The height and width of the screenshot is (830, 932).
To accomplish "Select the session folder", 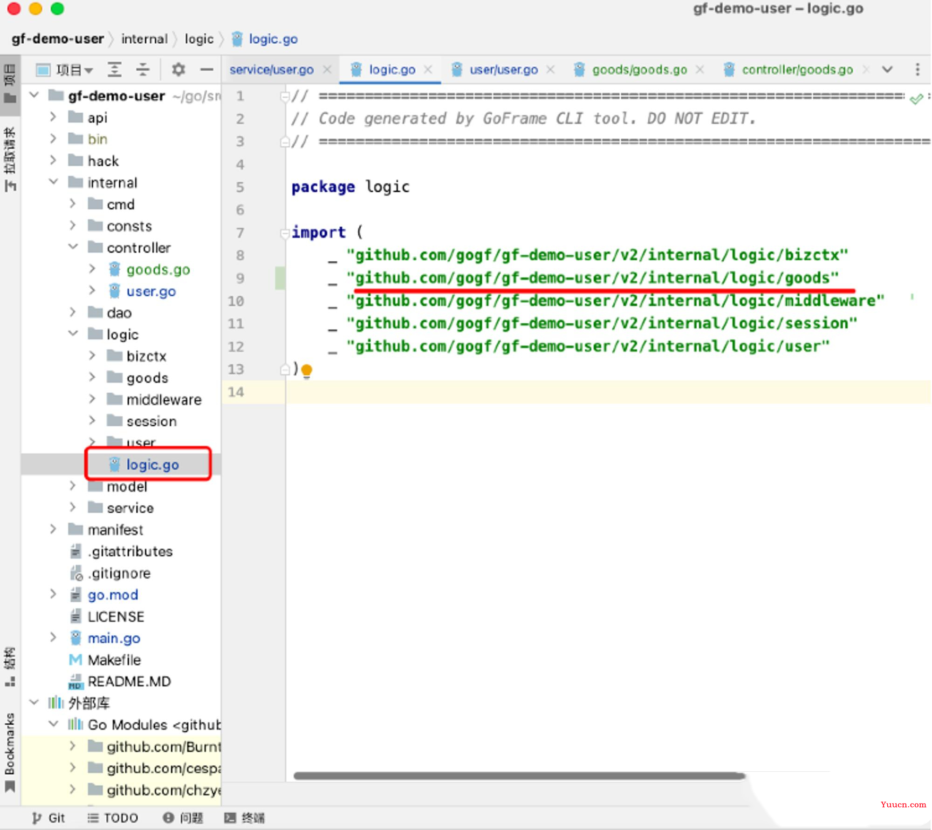I will (x=151, y=421).
